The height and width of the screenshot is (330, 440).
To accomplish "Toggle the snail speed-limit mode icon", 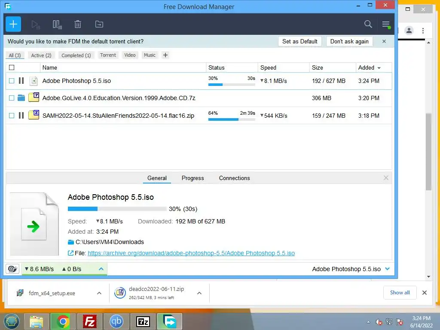I will pyautogui.click(x=12, y=269).
